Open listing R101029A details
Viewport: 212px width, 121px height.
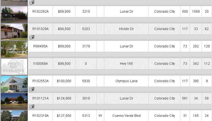pos(41,29)
